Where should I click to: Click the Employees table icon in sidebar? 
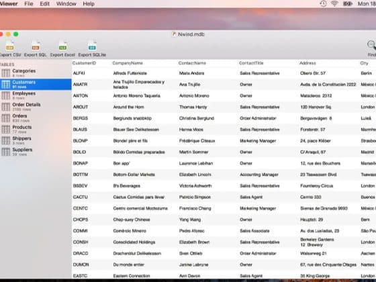click(x=6, y=95)
